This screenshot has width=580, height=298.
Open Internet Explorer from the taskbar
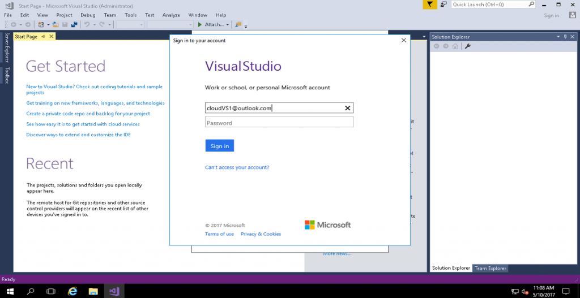[72, 291]
